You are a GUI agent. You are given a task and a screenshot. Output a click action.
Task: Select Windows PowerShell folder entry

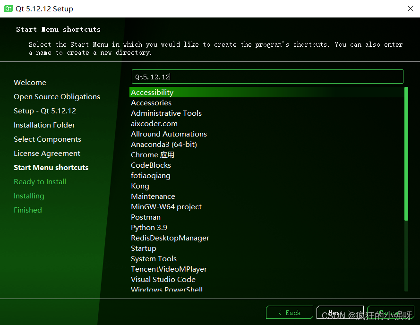[266, 289]
